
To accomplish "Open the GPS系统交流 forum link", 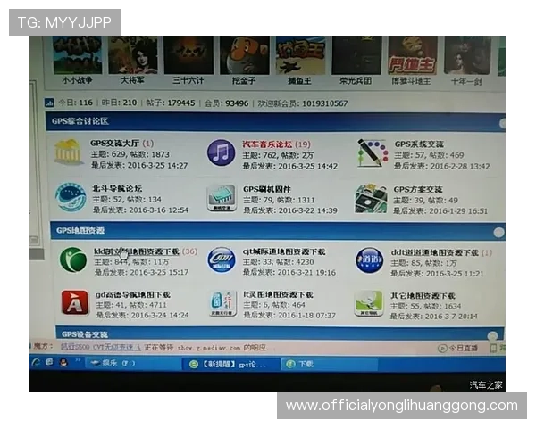I will (419, 144).
